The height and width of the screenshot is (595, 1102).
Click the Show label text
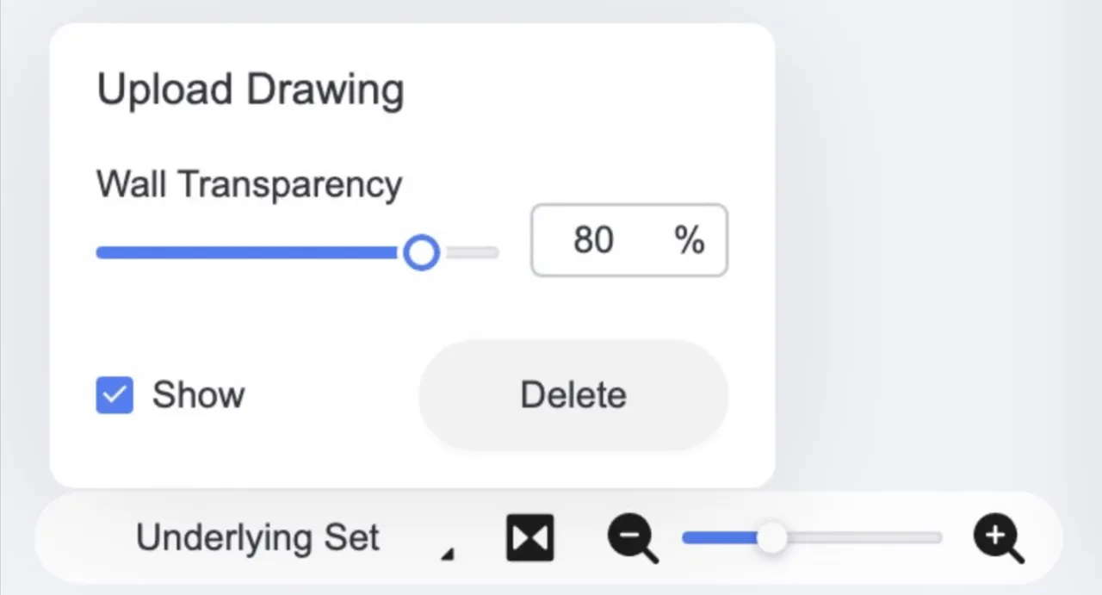click(x=198, y=395)
